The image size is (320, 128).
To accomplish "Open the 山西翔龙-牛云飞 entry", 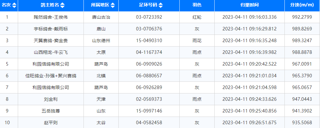I will 51,52.
